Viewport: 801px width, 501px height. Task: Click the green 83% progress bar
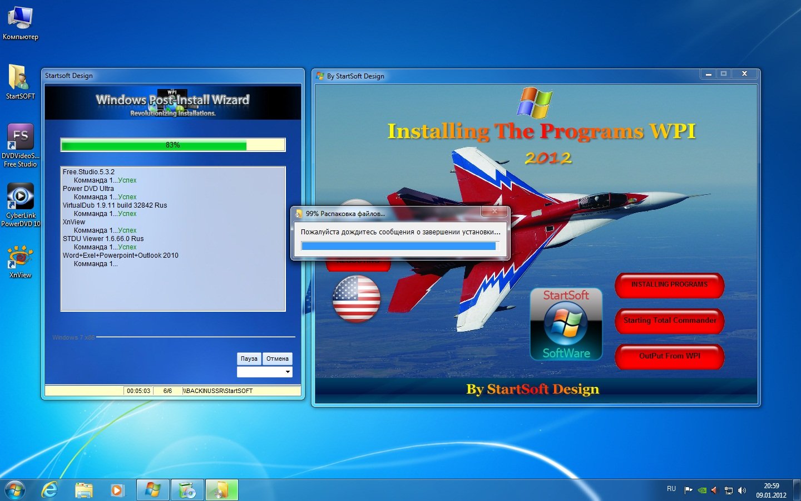(x=173, y=145)
